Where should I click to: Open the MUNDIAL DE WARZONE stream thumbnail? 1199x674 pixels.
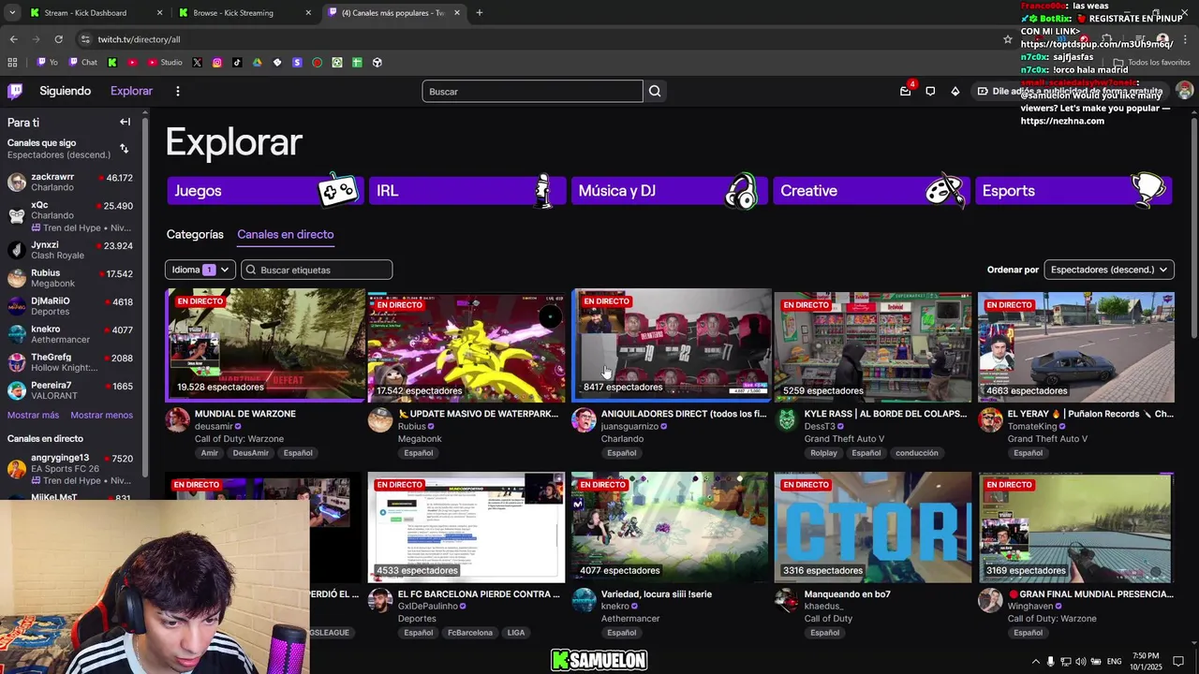(x=265, y=344)
